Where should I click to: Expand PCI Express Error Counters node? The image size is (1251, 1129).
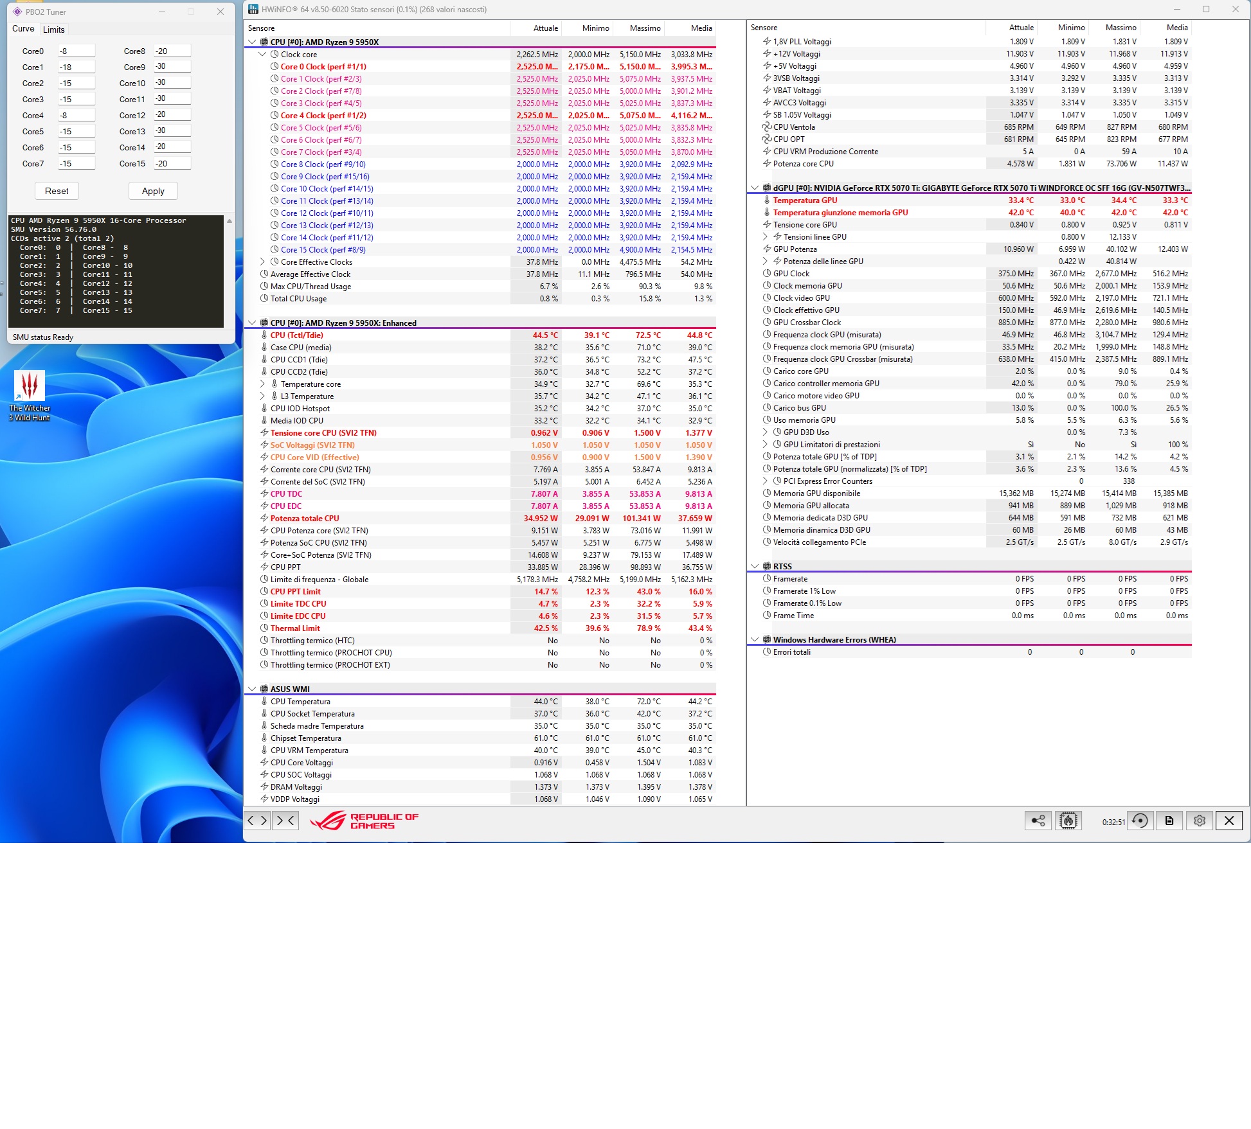(765, 481)
